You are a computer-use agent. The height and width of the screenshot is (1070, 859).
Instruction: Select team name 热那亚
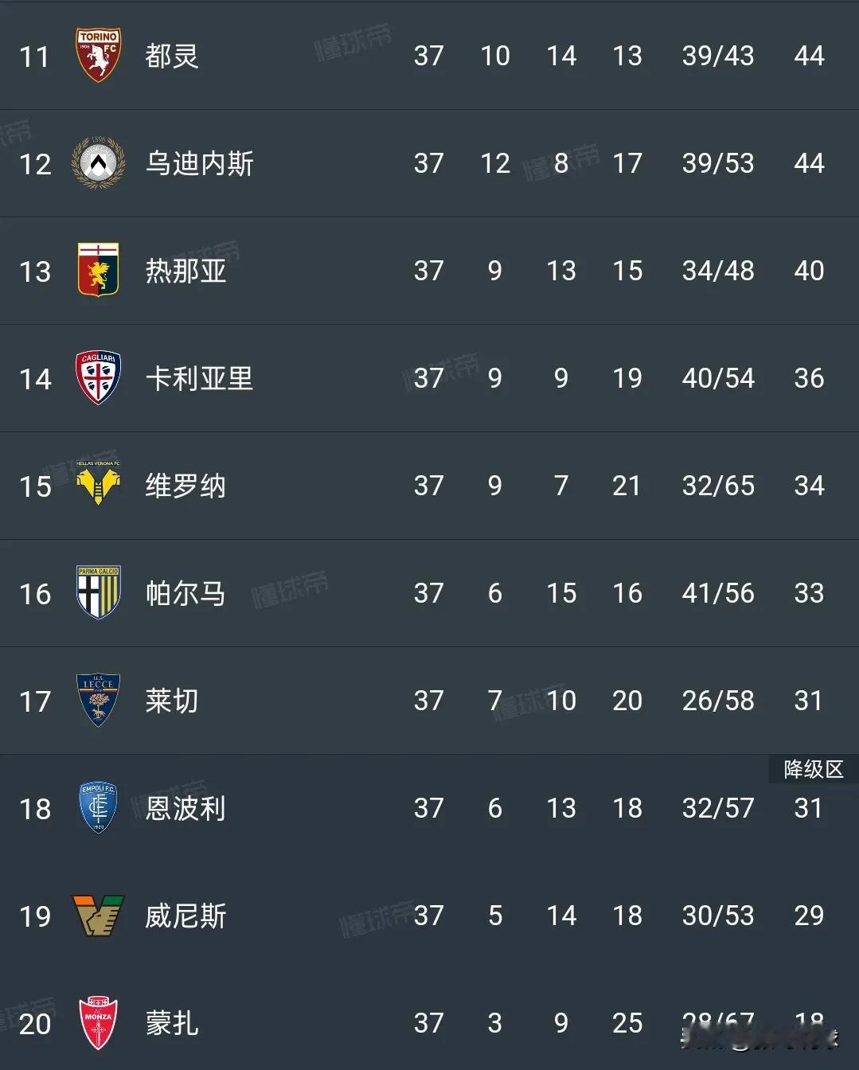pyautogui.click(x=185, y=271)
